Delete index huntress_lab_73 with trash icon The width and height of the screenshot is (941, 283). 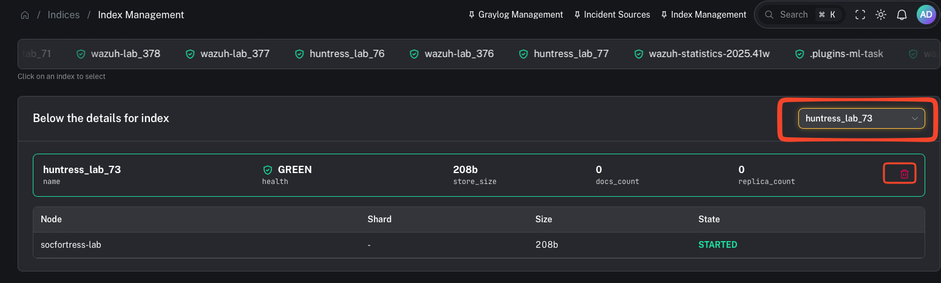click(904, 174)
